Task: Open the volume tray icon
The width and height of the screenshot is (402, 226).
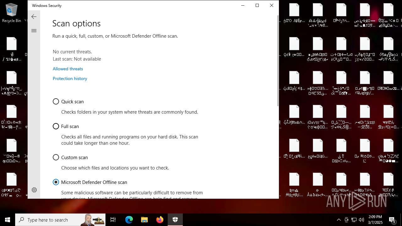Action: tap(361, 220)
